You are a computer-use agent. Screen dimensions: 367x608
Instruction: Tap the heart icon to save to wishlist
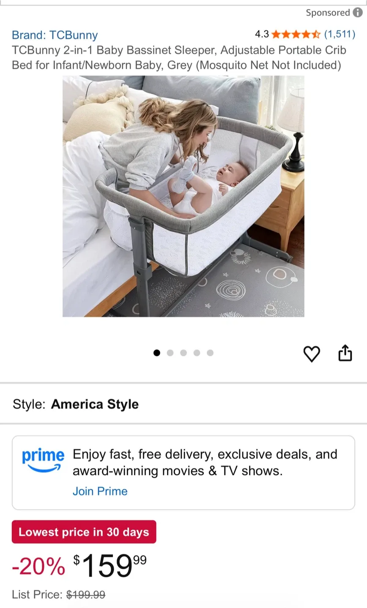tap(312, 354)
